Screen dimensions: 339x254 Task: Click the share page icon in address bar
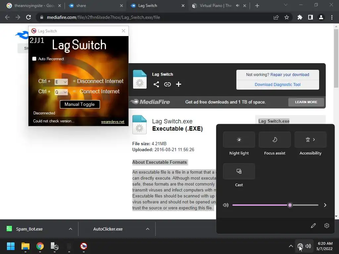coord(276,17)
